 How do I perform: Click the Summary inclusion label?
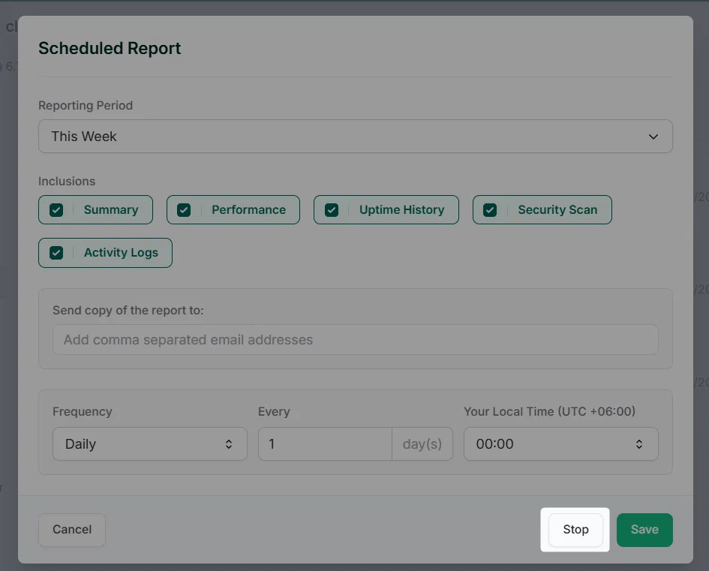click(x=111, y=210)
